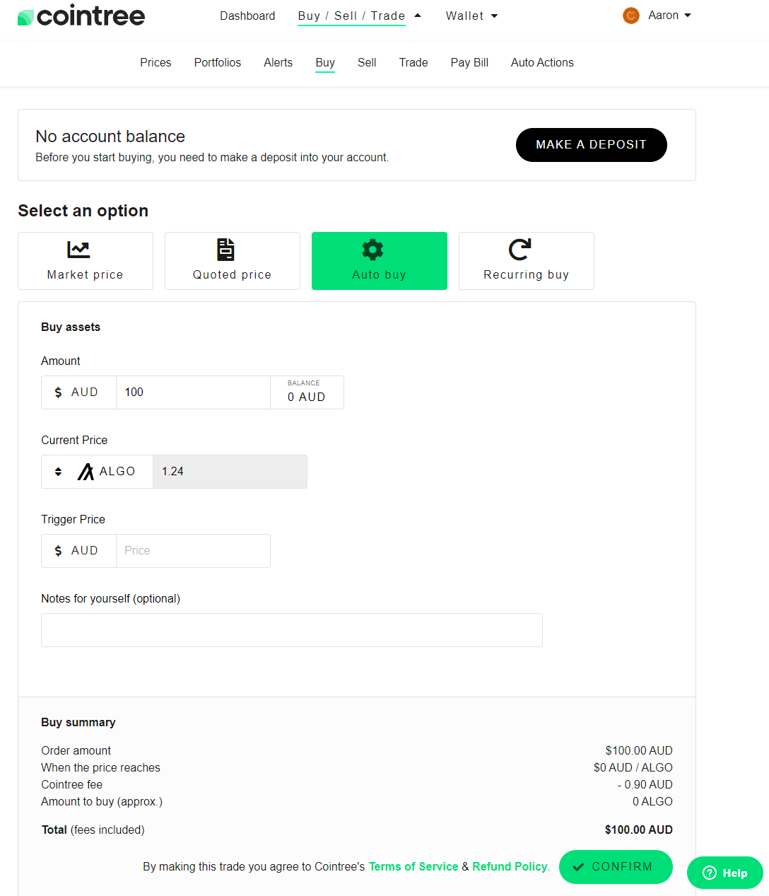Open the Refund Policy link

click(510, 867)
